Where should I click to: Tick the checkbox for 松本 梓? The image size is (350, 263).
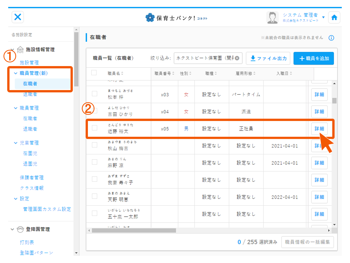[94, 94]
